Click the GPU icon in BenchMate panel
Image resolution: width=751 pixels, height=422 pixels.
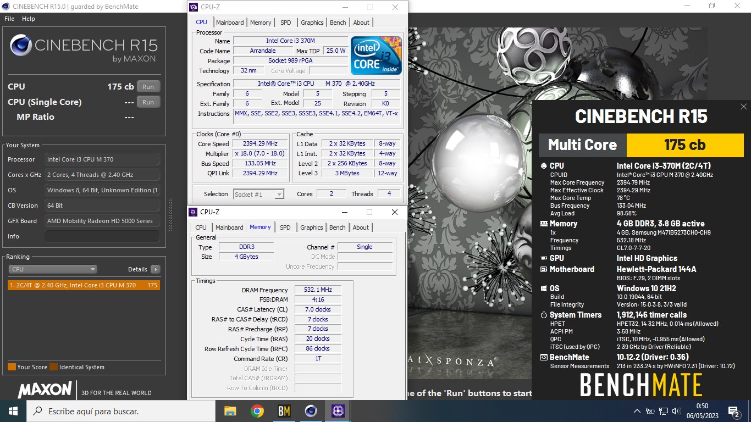click(544, 258)
